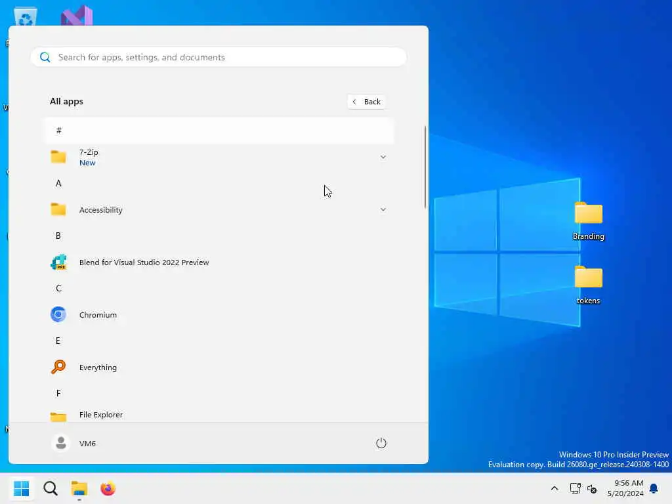Viewport: 672px width, 504px height.
Task: Launch Firefox from the taskbar
Action: 108,488
